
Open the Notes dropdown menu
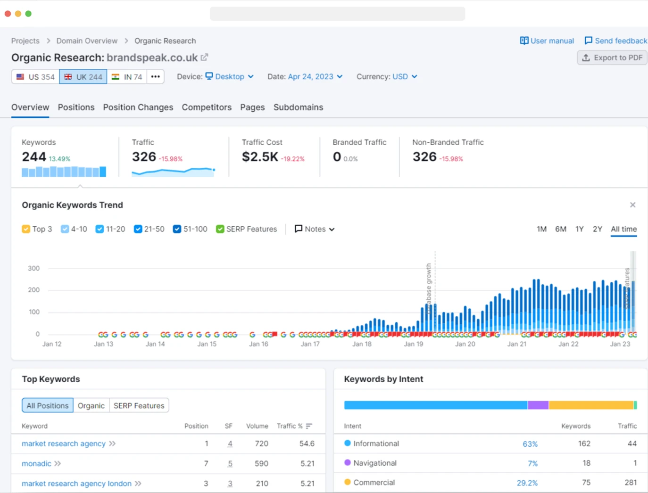[315, 229]
